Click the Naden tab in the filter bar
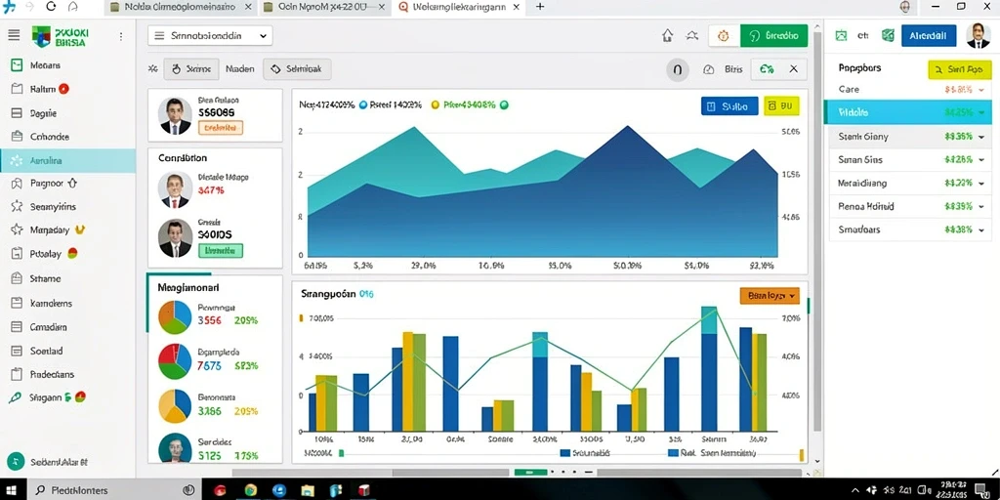 pos(240,69)
